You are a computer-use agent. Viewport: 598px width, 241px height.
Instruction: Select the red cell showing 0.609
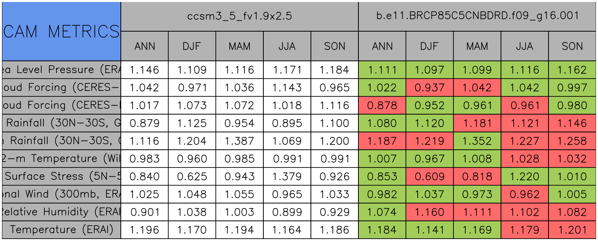pyautogui.click(x=430, y=177)
